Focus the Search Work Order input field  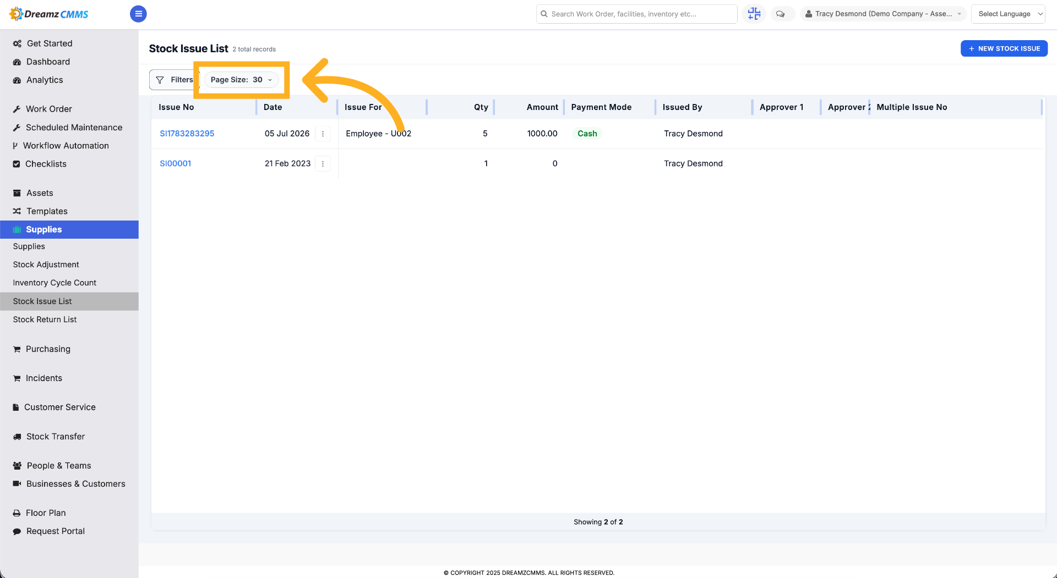[x=637, y=14]
